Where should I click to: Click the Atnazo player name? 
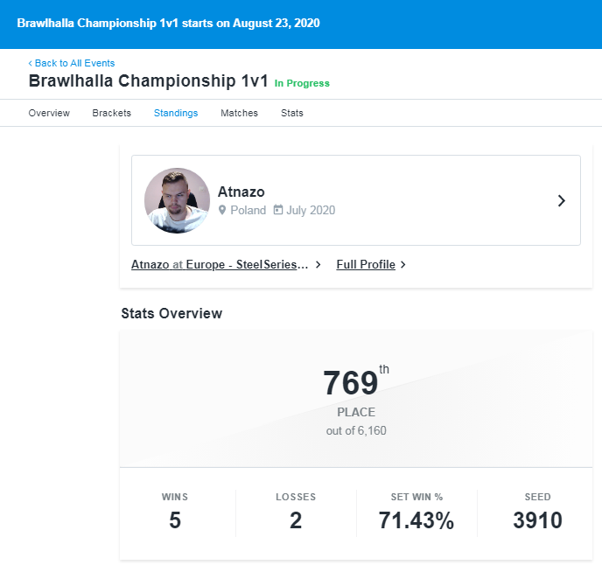241,192
